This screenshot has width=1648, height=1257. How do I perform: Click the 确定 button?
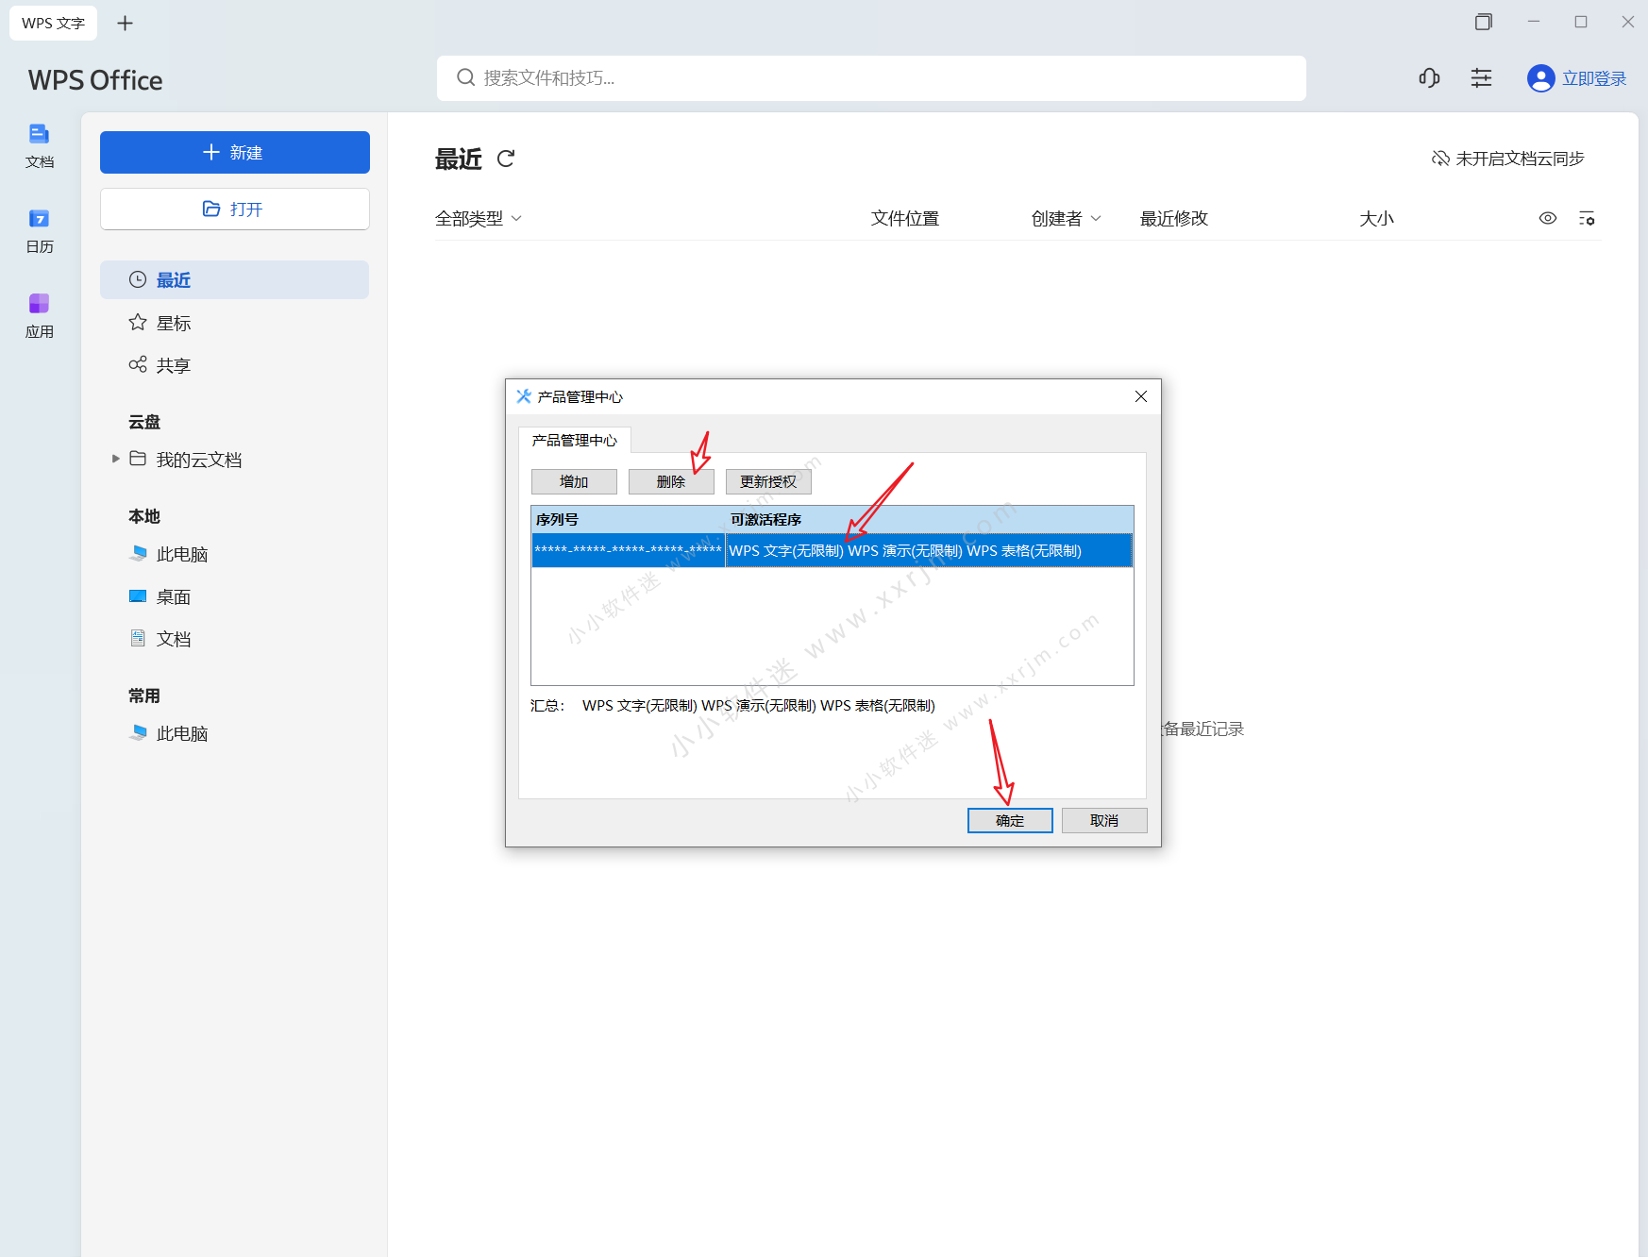pyautogui.click(x=1010, y=820)
